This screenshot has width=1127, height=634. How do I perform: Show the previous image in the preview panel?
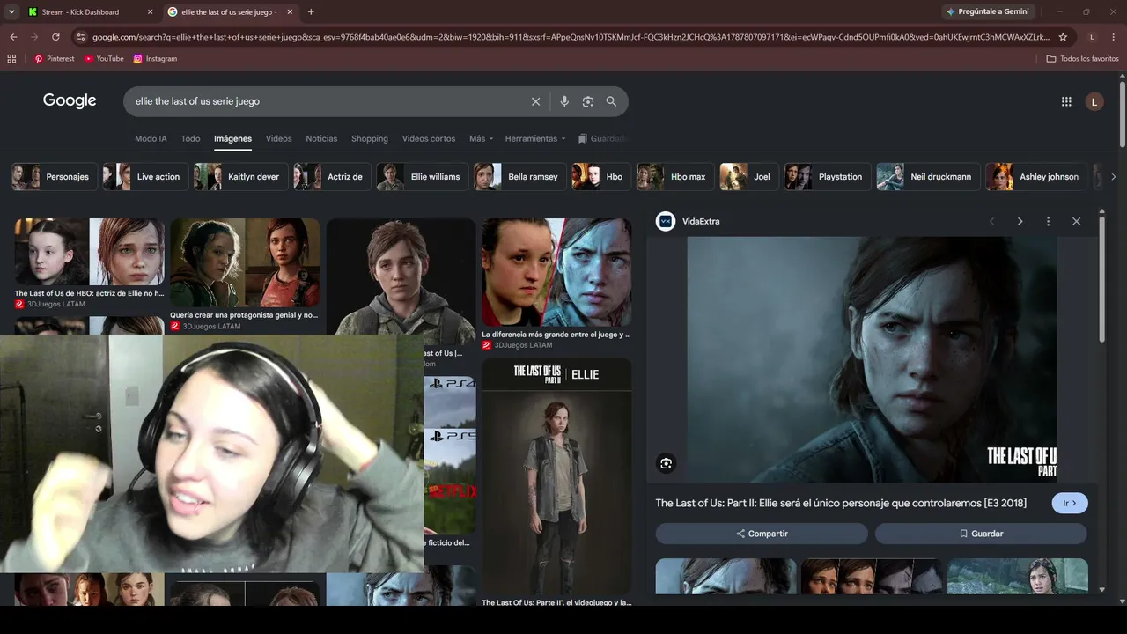(x=991, y=221)
